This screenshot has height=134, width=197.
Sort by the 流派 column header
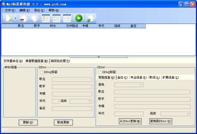tap(121, 26)
